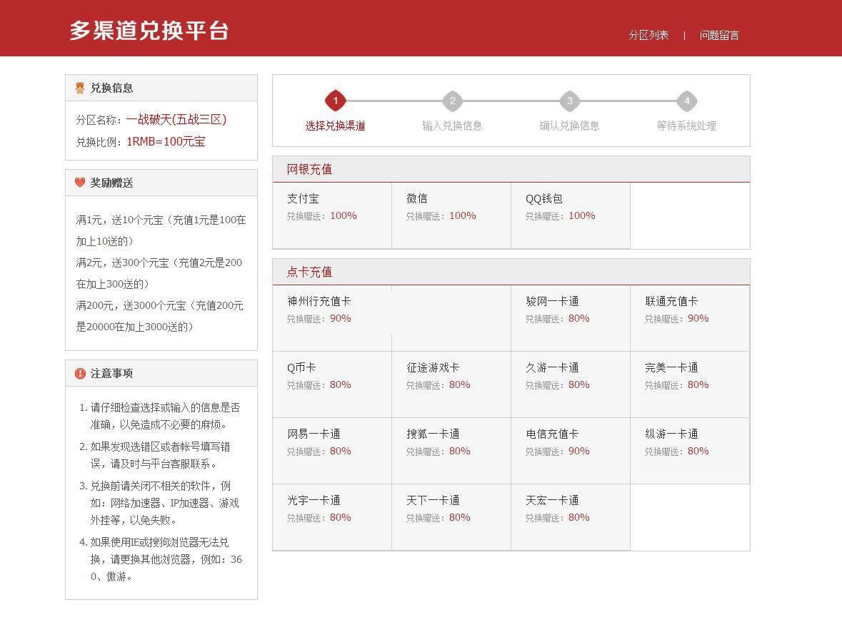Click exchange ratio 1RMB=100元宝
The width and height of the screenshot is (842, 627).
click(x=166, y=142)
